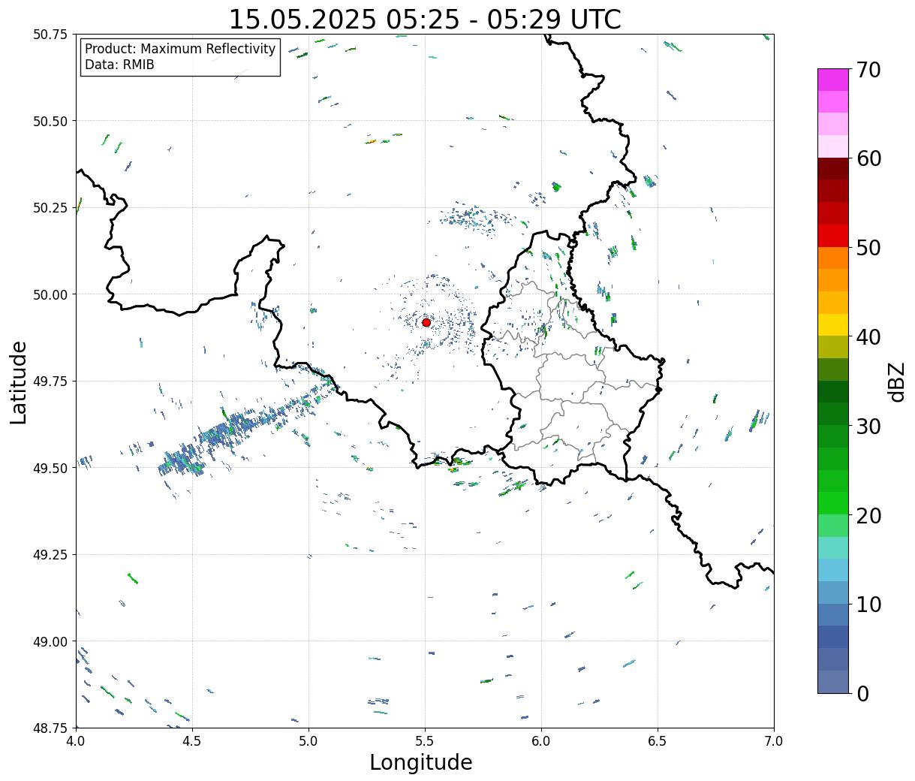The height and width of the screenshot is (781, 915).
Task: Click the latitude tick label 49.25
Action: 50,555
